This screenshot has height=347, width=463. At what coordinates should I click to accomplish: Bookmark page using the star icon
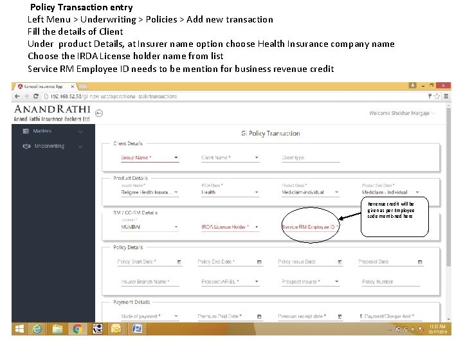tap(437, 96)
